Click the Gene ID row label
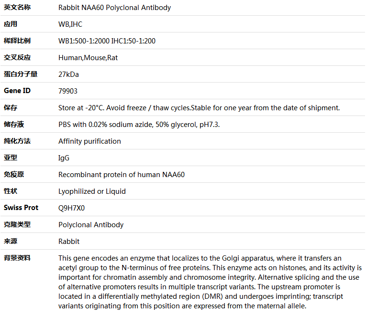This screenshot has width=366, height=316. click(17, 91)
